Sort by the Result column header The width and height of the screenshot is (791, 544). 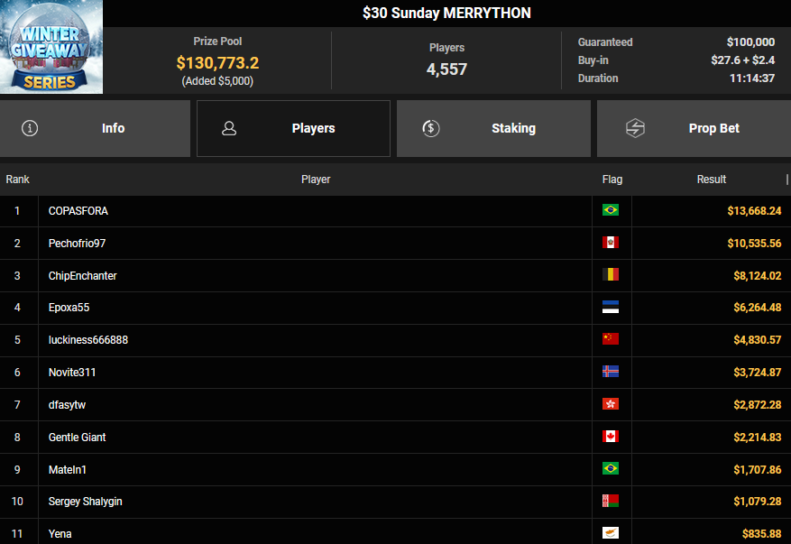(711, 180)
